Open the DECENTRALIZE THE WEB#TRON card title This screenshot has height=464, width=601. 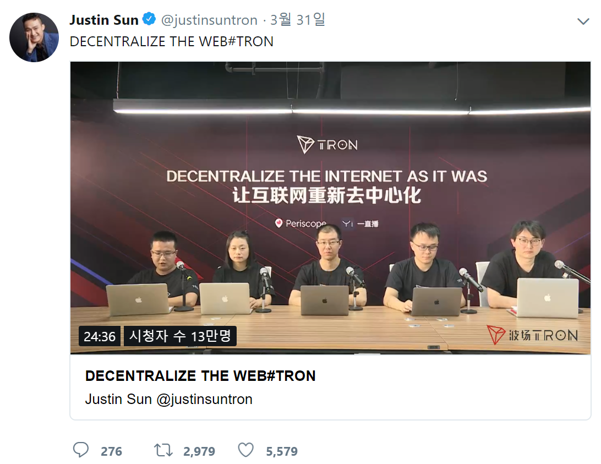pyautogui.click(x=200, y=376)
